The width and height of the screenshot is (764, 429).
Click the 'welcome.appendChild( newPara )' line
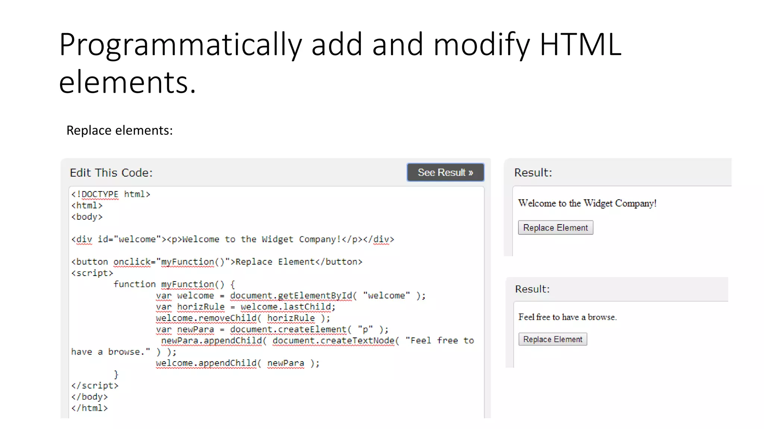point(238,363)
